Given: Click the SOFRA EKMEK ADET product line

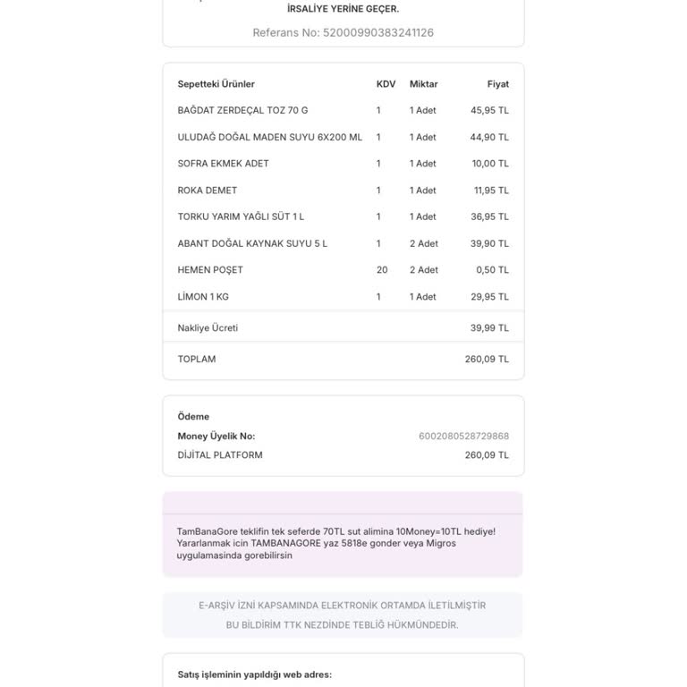Looking at the screenshot, I should [x=343, y=164].
